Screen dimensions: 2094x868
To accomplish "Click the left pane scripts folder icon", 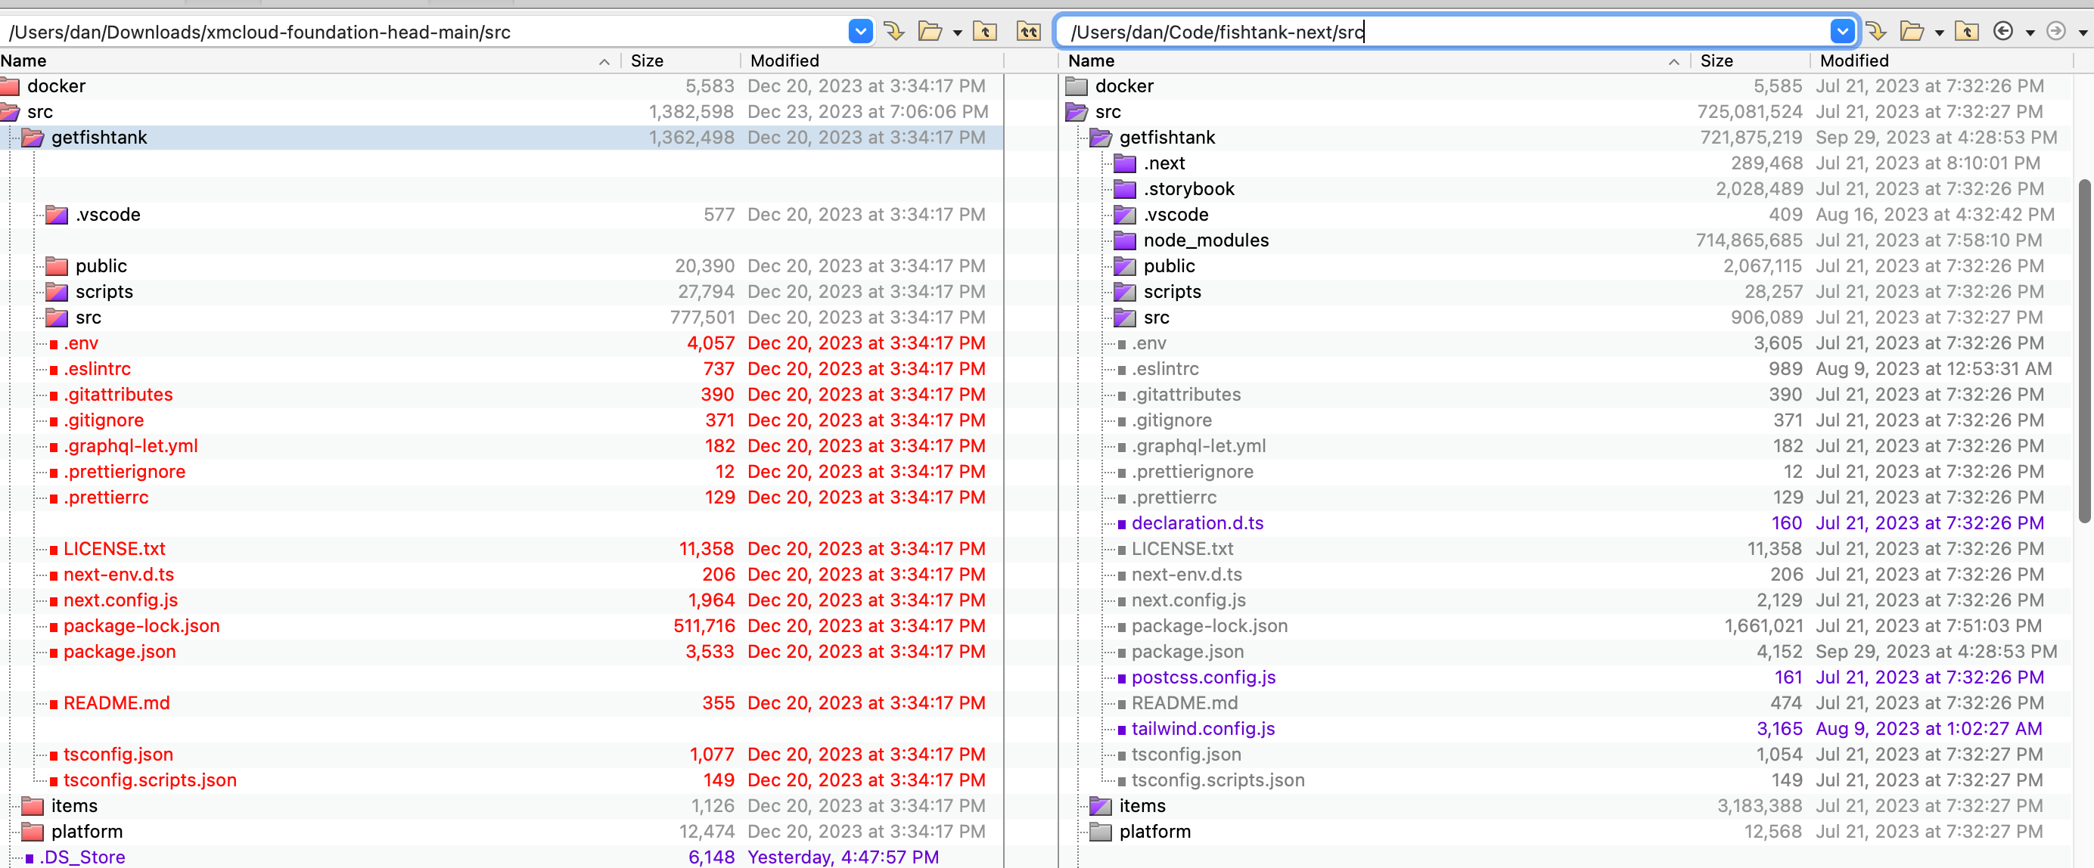I will [x=57, y=292].
